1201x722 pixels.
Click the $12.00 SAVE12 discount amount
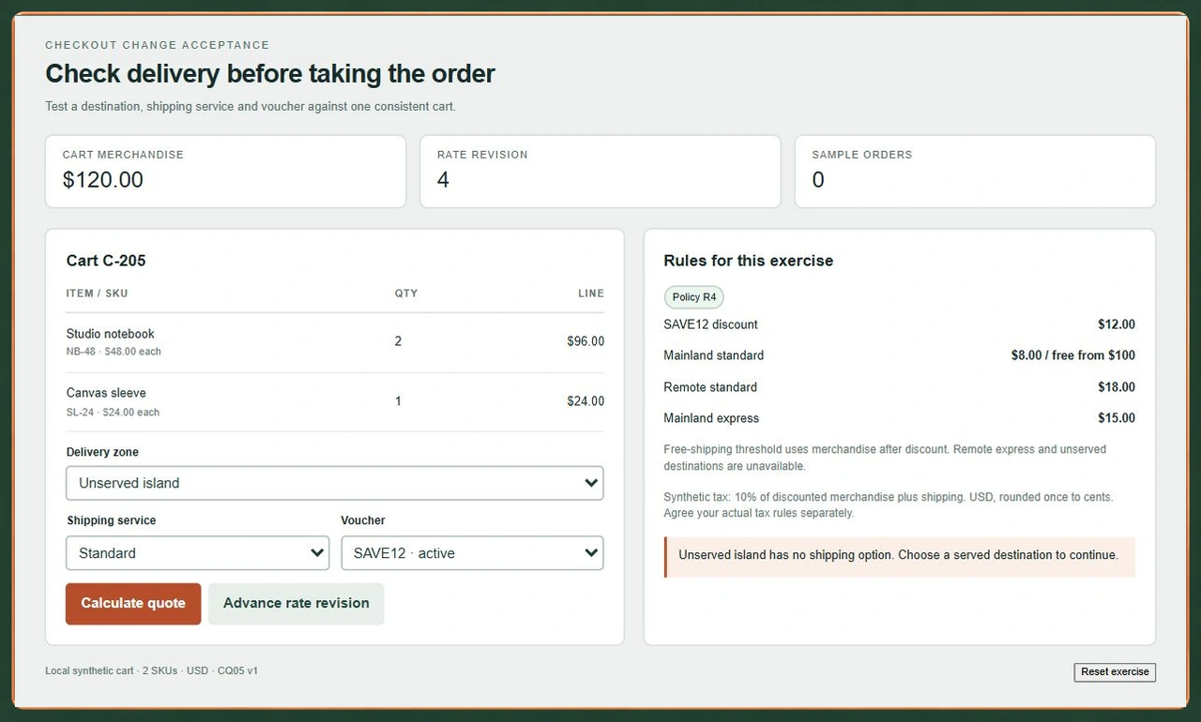click(1117, 324)
